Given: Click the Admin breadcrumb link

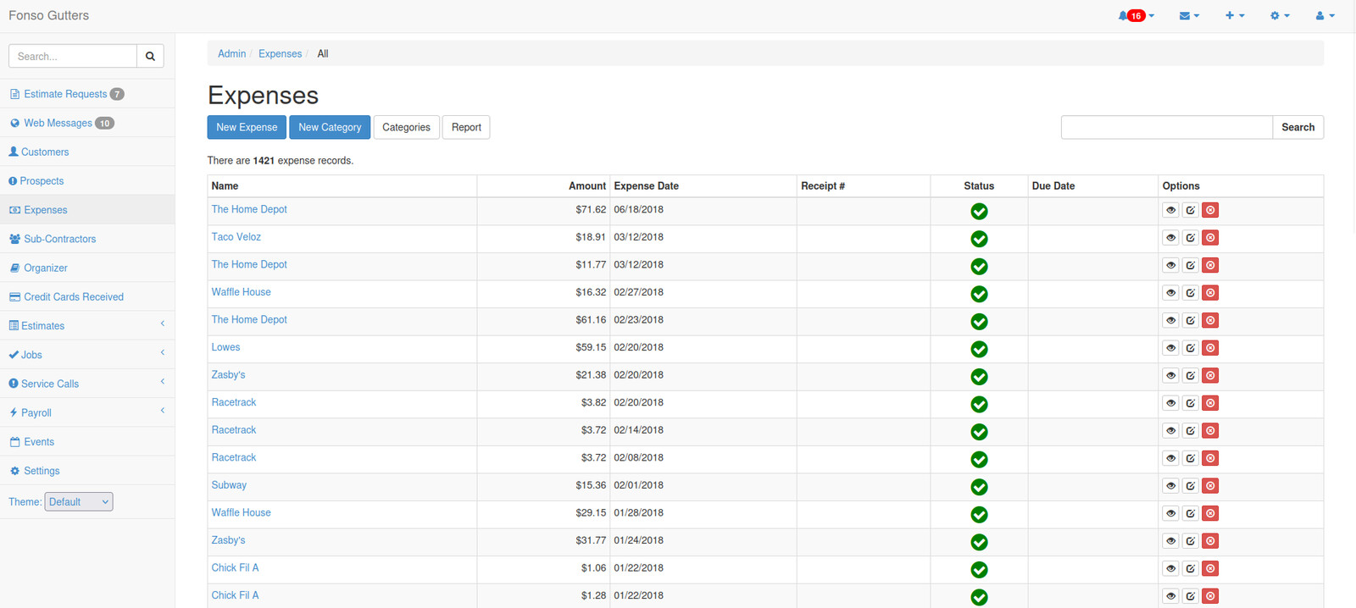Looking at the screenshot, I should tap(231, 53).
